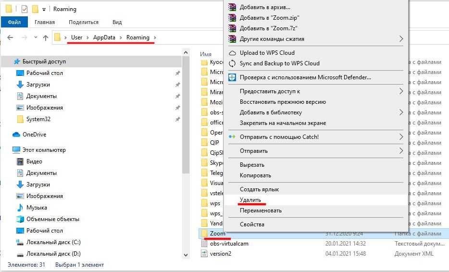Viewport: 449px width, 272px height.
Task: Open the quick access toolbar dropdown
Action: pos(44,9)
